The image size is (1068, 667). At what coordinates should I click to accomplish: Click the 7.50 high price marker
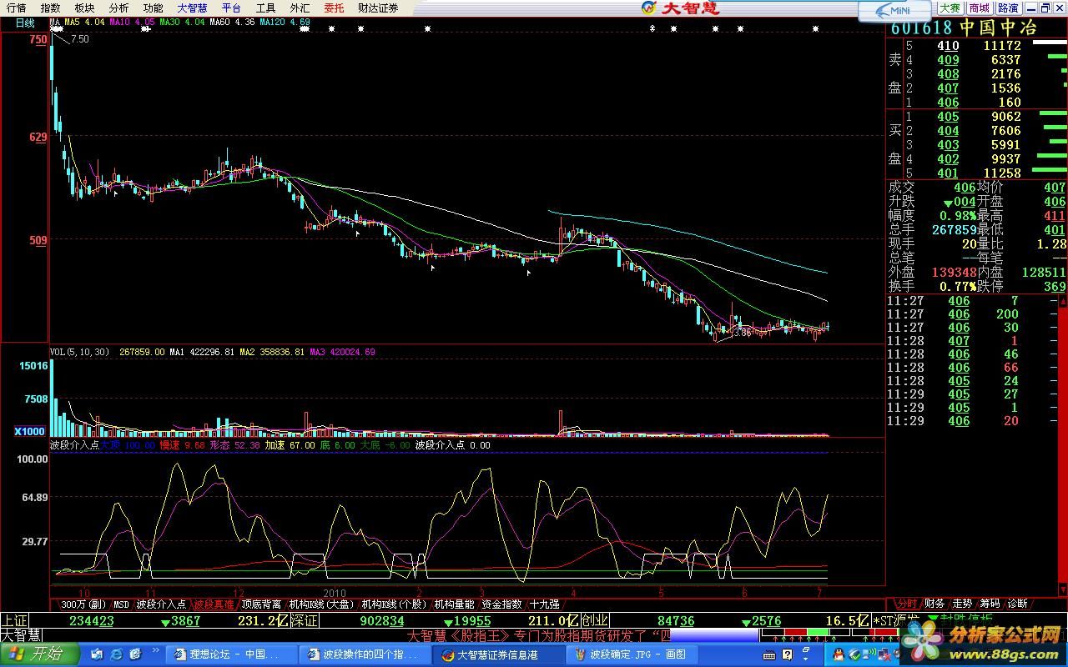(x=80, y=39)
